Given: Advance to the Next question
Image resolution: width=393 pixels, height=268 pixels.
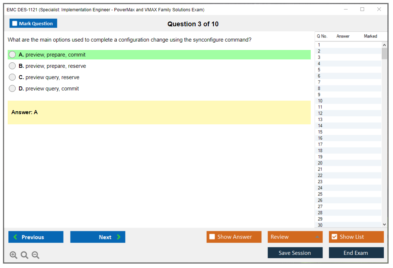Looking at the screenshot, I should pyautogui.click(x=98, y=237).
